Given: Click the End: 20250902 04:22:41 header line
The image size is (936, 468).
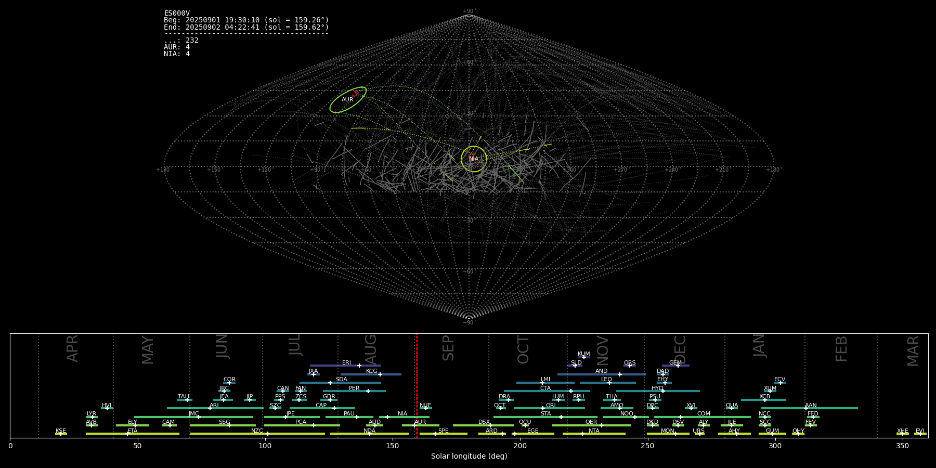Looking at the screenshot, I should [x=246, y=27].
